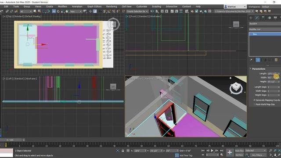281x158 pixels.
Task: Click the object name field Box004
Action: (265, 24)
